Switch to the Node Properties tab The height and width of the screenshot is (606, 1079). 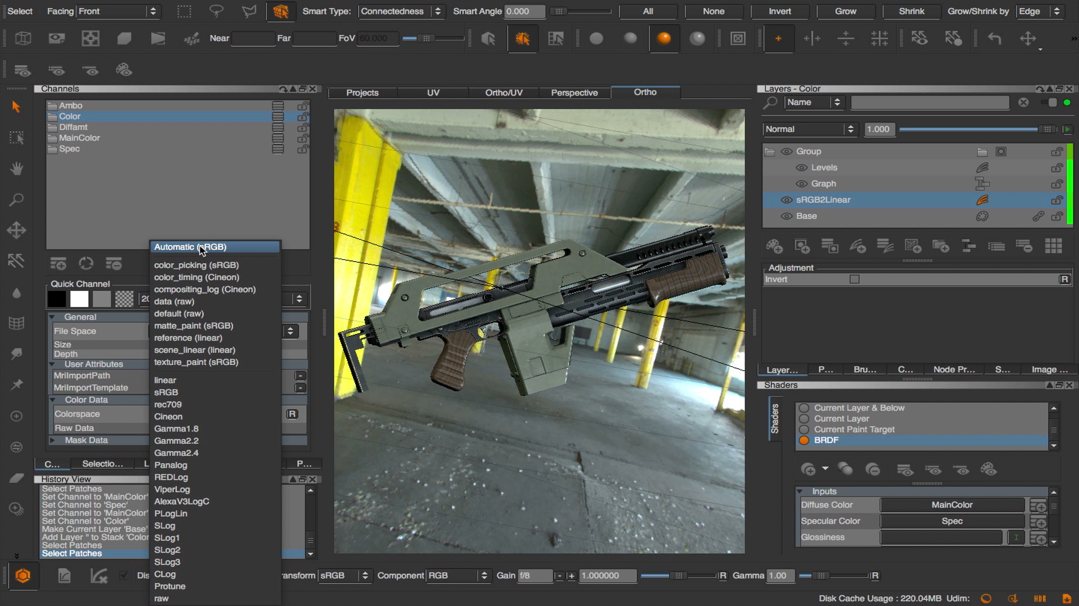(x=953, y=369)
